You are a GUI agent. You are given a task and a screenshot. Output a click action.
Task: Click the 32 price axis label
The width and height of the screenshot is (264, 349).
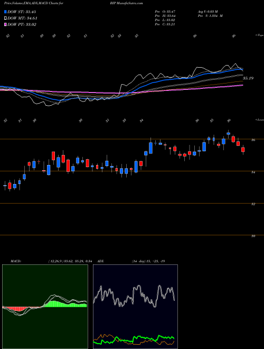click(x=253, y=204)
